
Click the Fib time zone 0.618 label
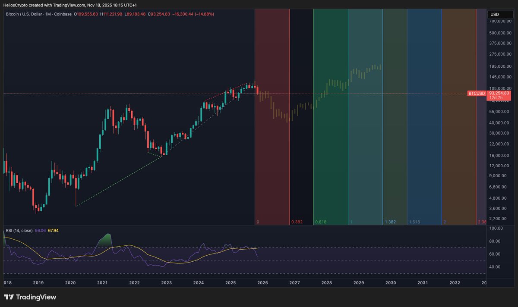click(320, 222)
